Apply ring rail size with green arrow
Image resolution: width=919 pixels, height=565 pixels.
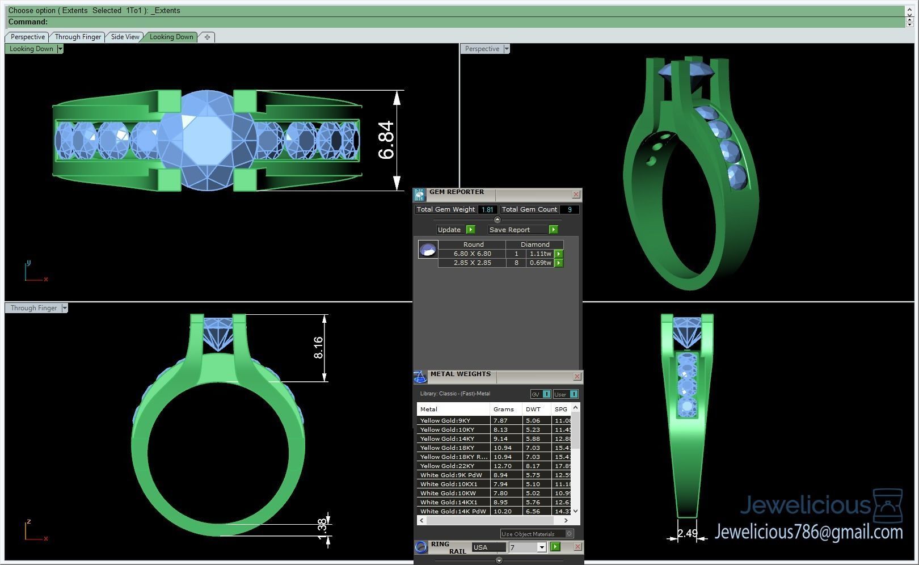[555, 547]
